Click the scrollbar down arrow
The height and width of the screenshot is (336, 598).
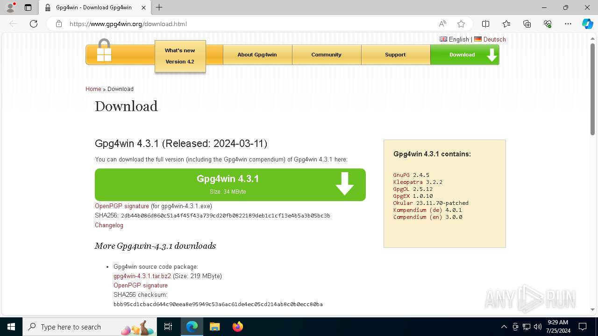pos(592,309)
